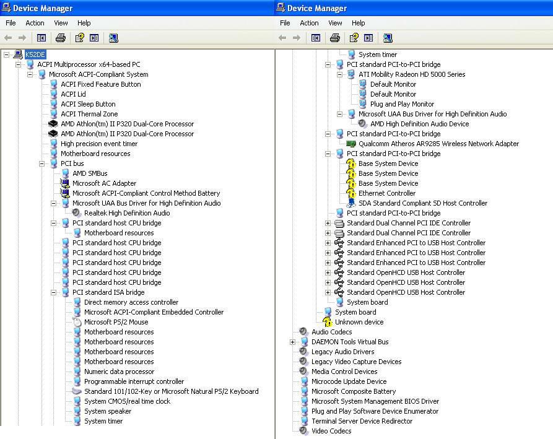The height and width of the screenshot is (439, 553).
Task: Select Terminal Server Device Redirector
Action: [x=362, y=420]
